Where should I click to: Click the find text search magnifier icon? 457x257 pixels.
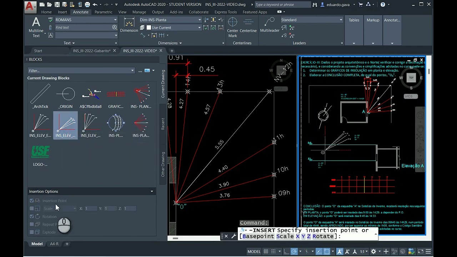(x=115, y=27)
